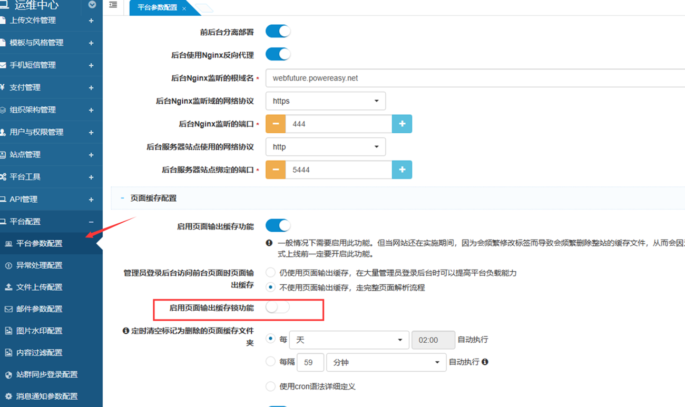Click the 5444 port input field

[339, 170]
